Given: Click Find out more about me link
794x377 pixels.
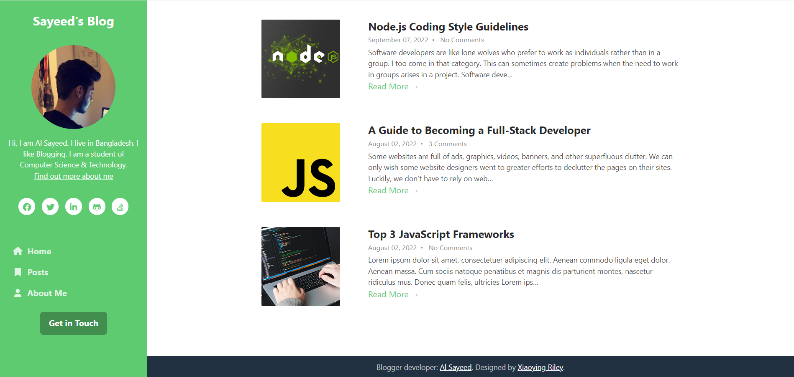Looking at the screenshot, I should pyautogui.click(x=74, y=176).
